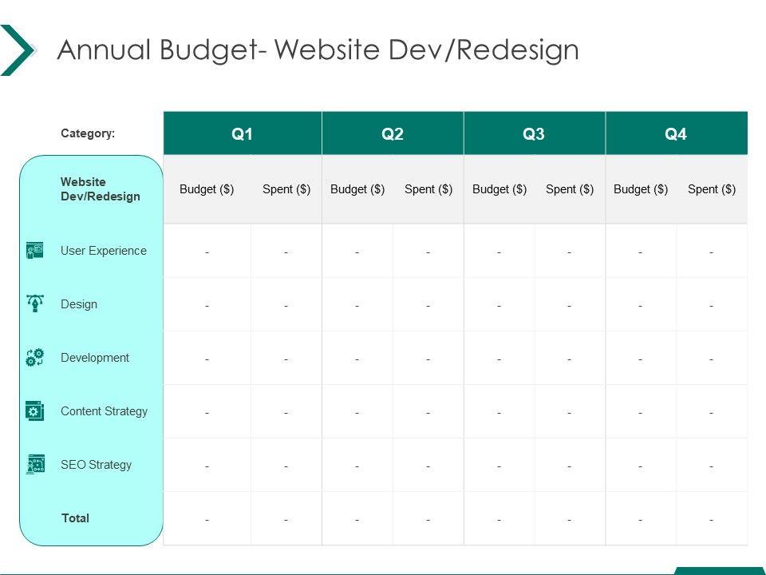This screenshot has width=766, height=575.
Task: Click the green chevron beside the title
Action: pos(18,50)
